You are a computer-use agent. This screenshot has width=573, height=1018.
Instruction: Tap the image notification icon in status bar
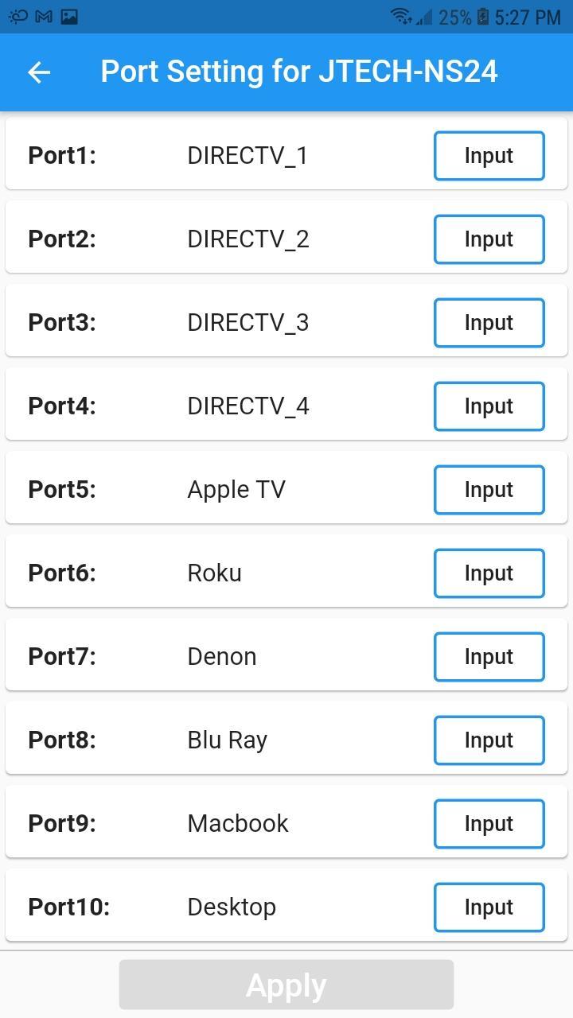pyautogui.click(x=69, y=16)
